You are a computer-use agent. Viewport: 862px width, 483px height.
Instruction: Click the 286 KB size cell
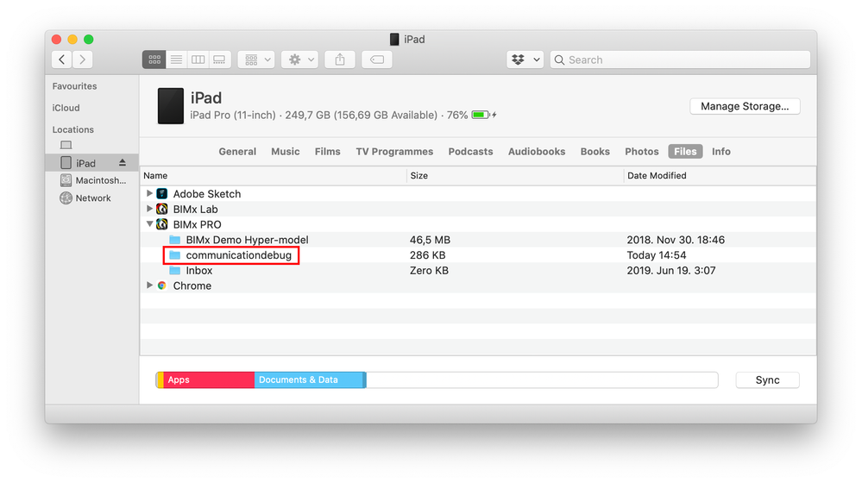click(x=428, y=255)
